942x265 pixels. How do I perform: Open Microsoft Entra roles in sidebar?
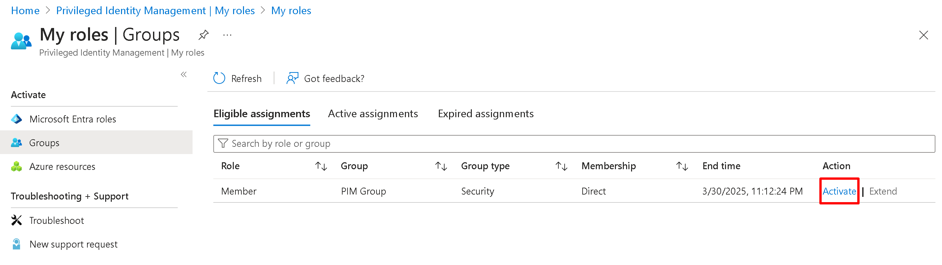point(73,119)
